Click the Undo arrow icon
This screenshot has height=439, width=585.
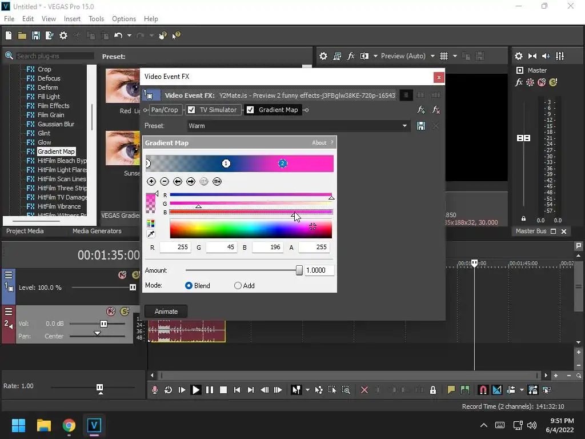[118, 35]
